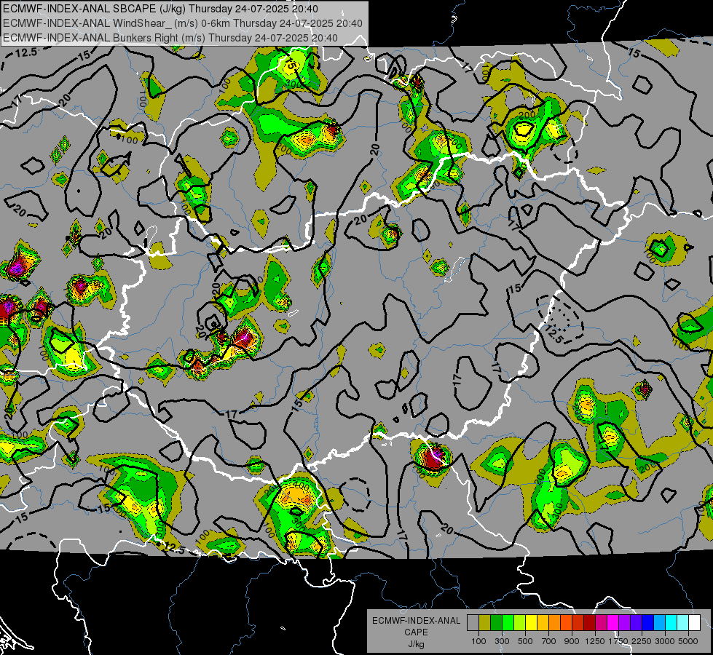
Task: Click the pure yellow legend swatch after 500
Action: tap(531, 623)
